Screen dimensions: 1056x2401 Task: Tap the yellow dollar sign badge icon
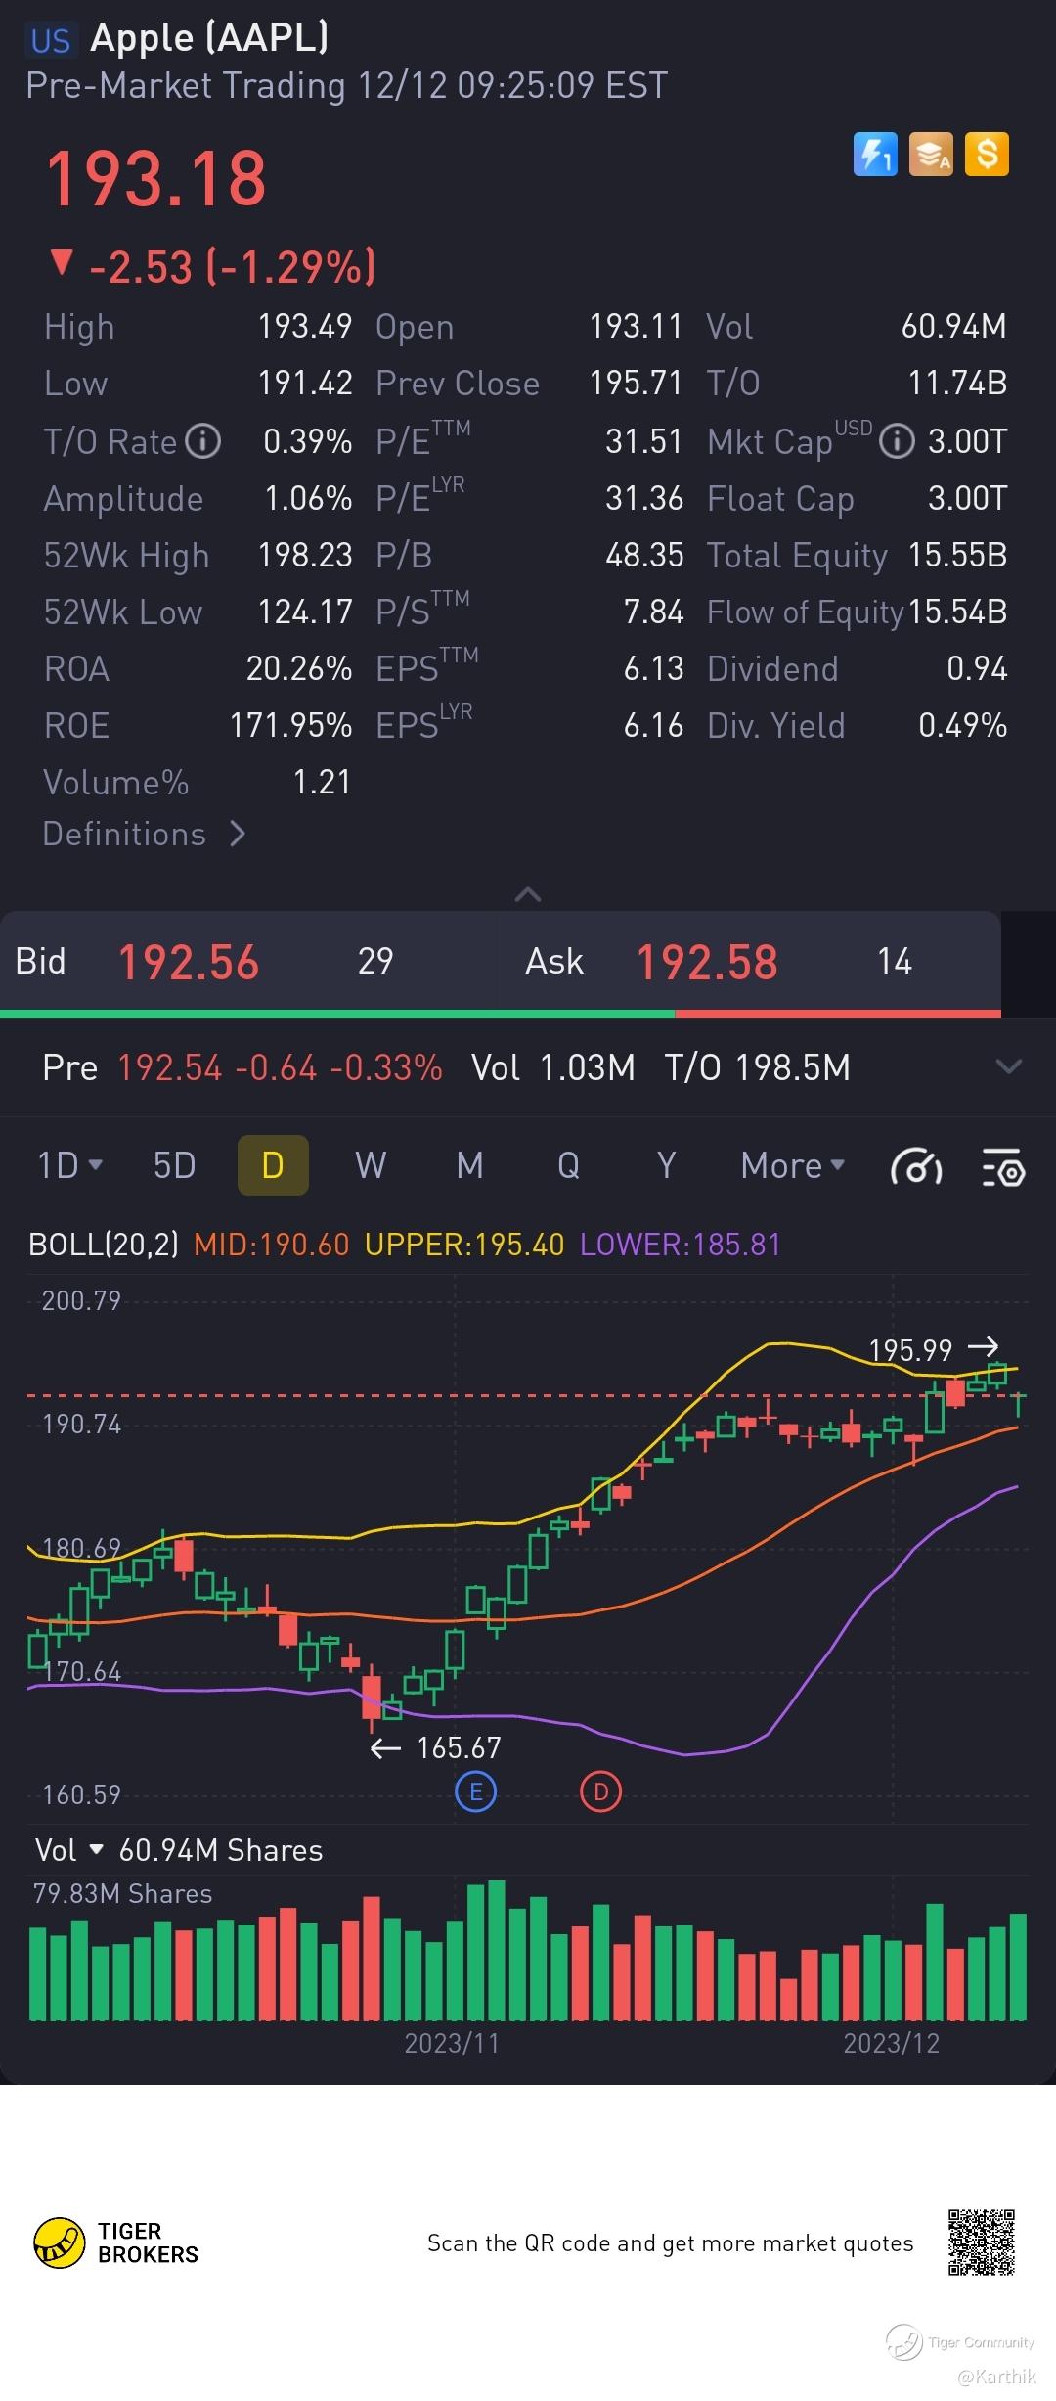(x=988, y=155)
